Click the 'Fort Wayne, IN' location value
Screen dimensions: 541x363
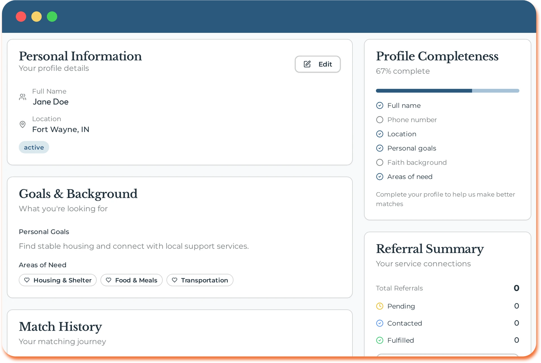coord(61,129)
